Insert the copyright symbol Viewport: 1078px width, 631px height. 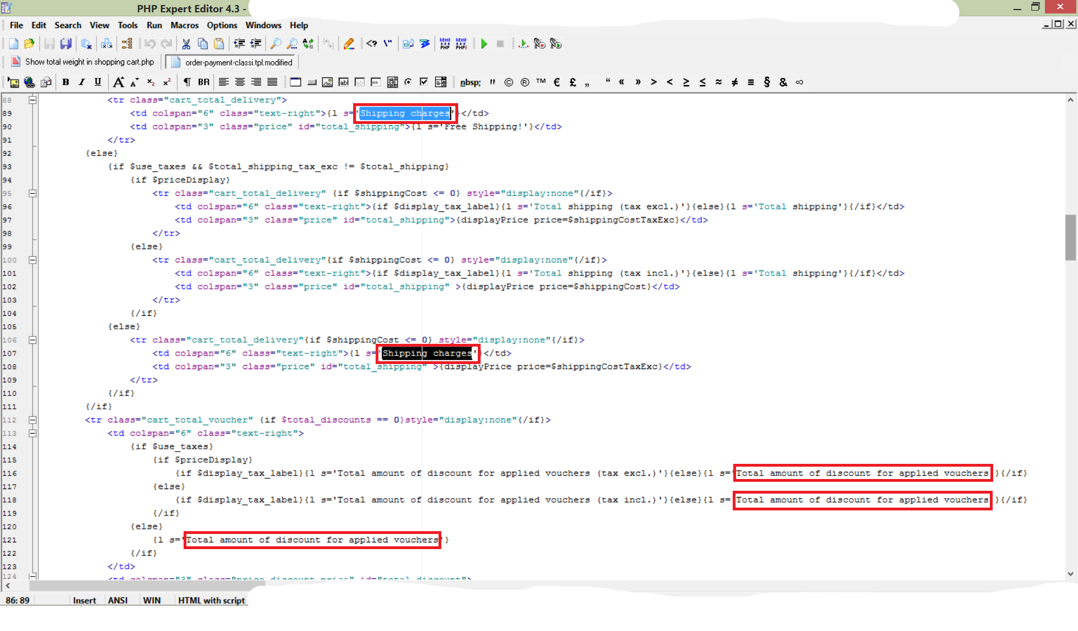[509, 82]
